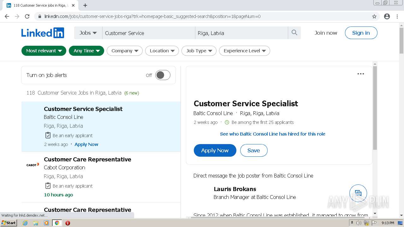Open a new browser tab
The image size is (404, 227).
pyautogui.click(x=85, y=5)
